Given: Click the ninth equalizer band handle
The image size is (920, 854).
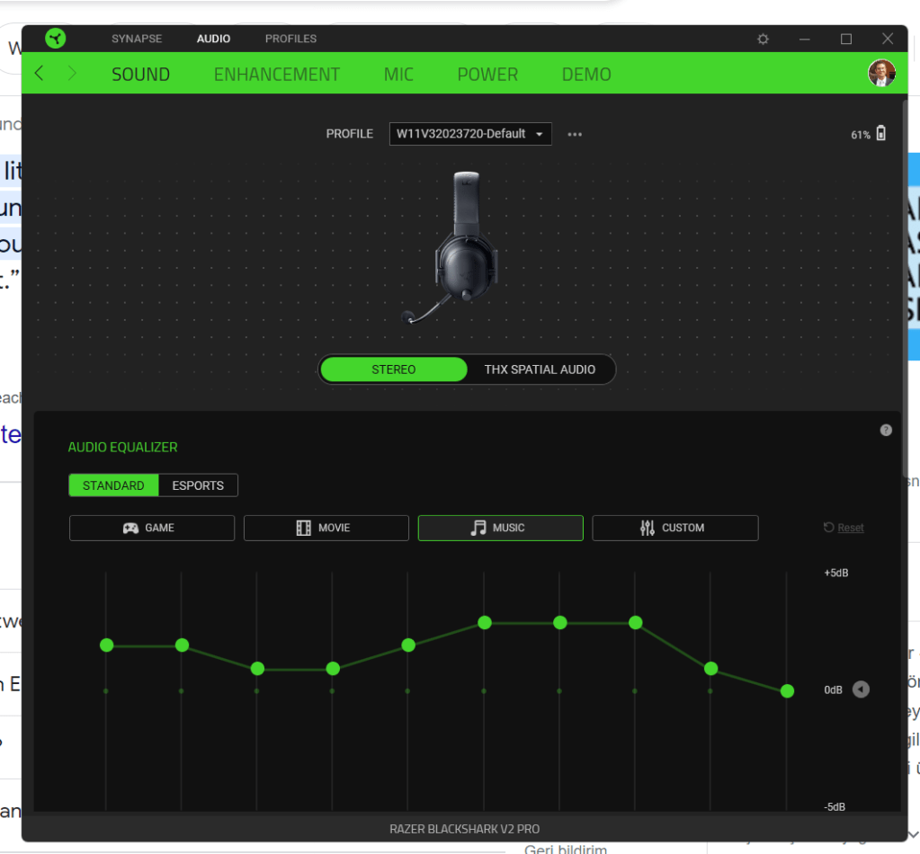Looking at the screenshot, I should [711, 668].
